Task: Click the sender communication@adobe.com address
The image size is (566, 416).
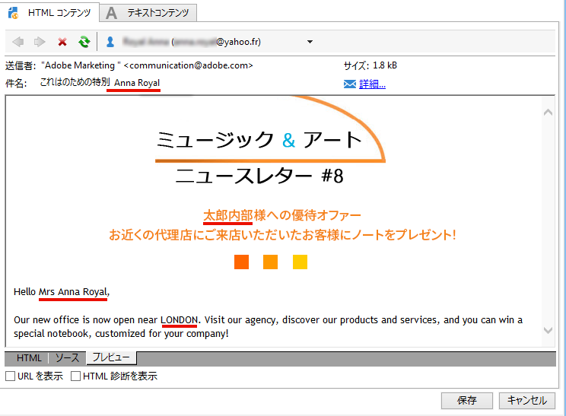Action: tap(188, 65)
